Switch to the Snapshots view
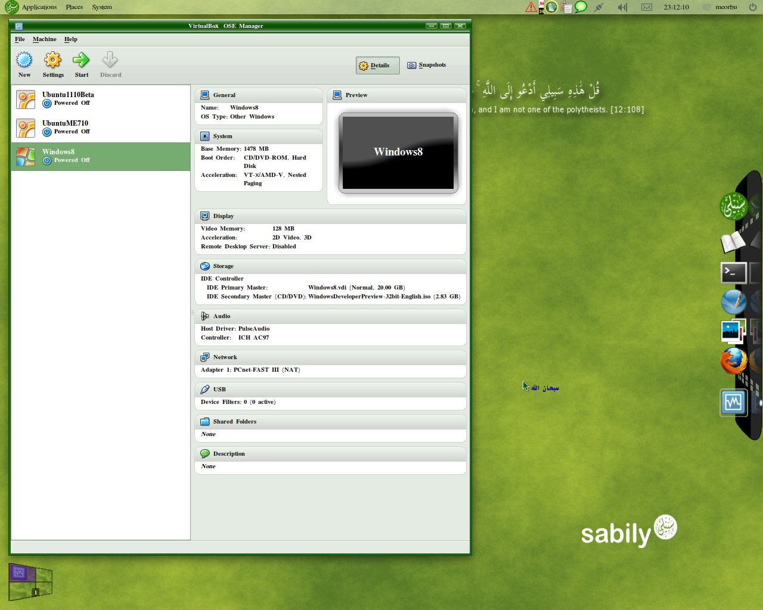763x610 pixels. (x=427, y=65)
